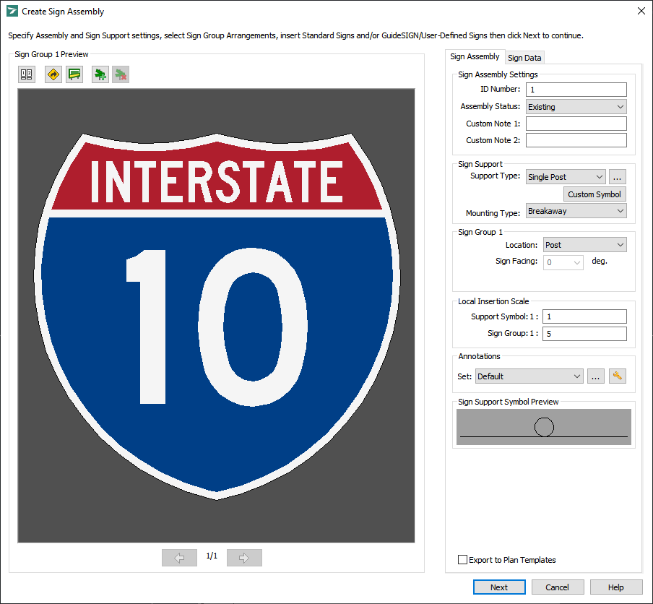Screen dimensions: 653x604
Task: Click the application icon in the title bar
Action: tap(12, 12)
